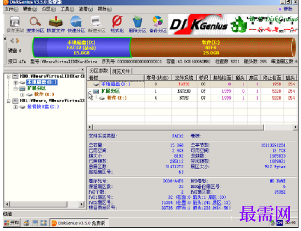The image size is (301, 231).
Task: Click the 终止柱面 column header
Action: (272, 78)
